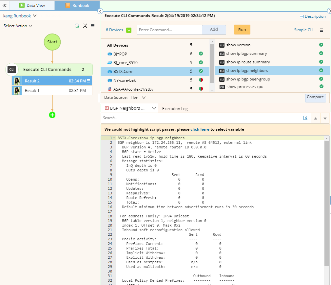
Task: Collapse the left pane with double-chevron icon
Action: (5, 5)
